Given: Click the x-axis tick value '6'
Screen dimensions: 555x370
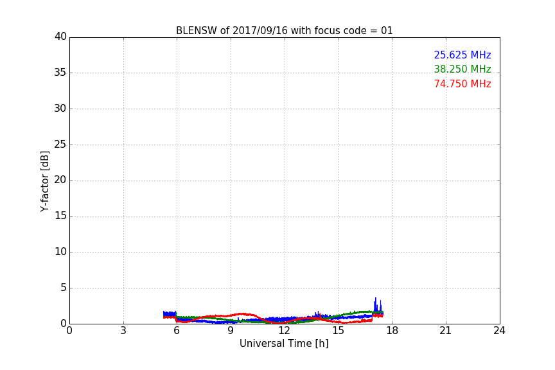Looking at the screenshot, I should [x=177, y=331].
